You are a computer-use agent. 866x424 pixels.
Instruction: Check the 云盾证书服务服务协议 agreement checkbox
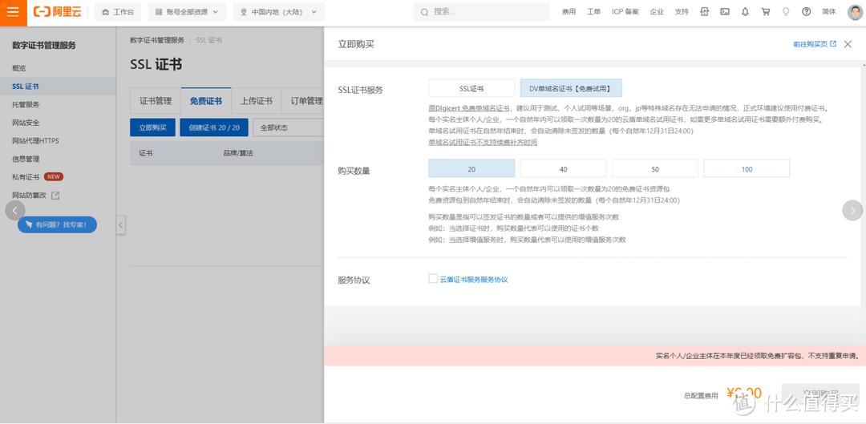point(433,279)
